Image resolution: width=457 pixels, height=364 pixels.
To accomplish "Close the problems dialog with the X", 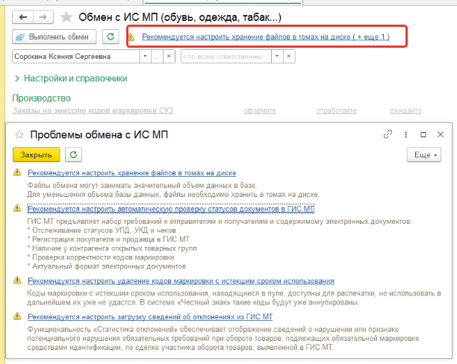I will (441, 135).
